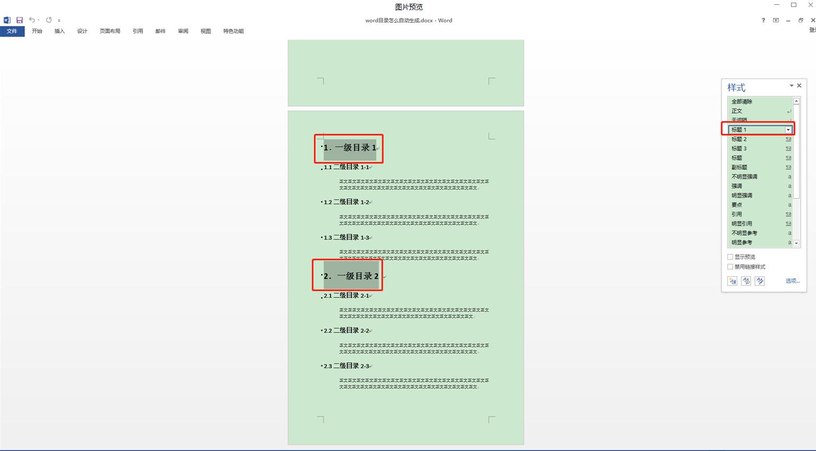This screenshot has height=451, width=816.
Task: Apply the 要点 style
Action: click(760, 205)
